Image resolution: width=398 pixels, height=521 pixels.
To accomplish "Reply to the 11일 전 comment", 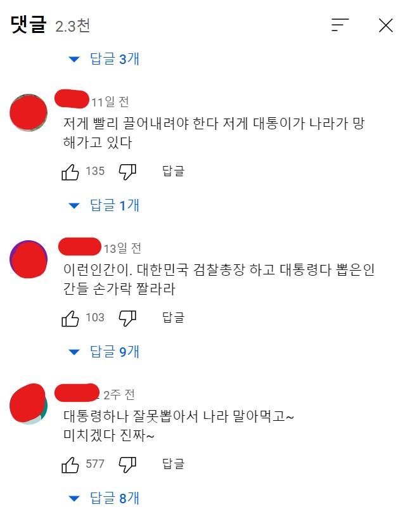I will pyautogui.click(x=173, y=171).
